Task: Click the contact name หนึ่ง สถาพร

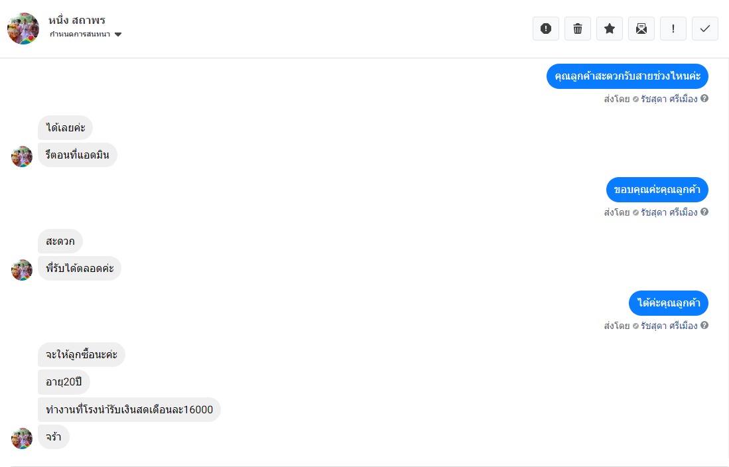Action: pyautogui.click(x=77, y=20)
